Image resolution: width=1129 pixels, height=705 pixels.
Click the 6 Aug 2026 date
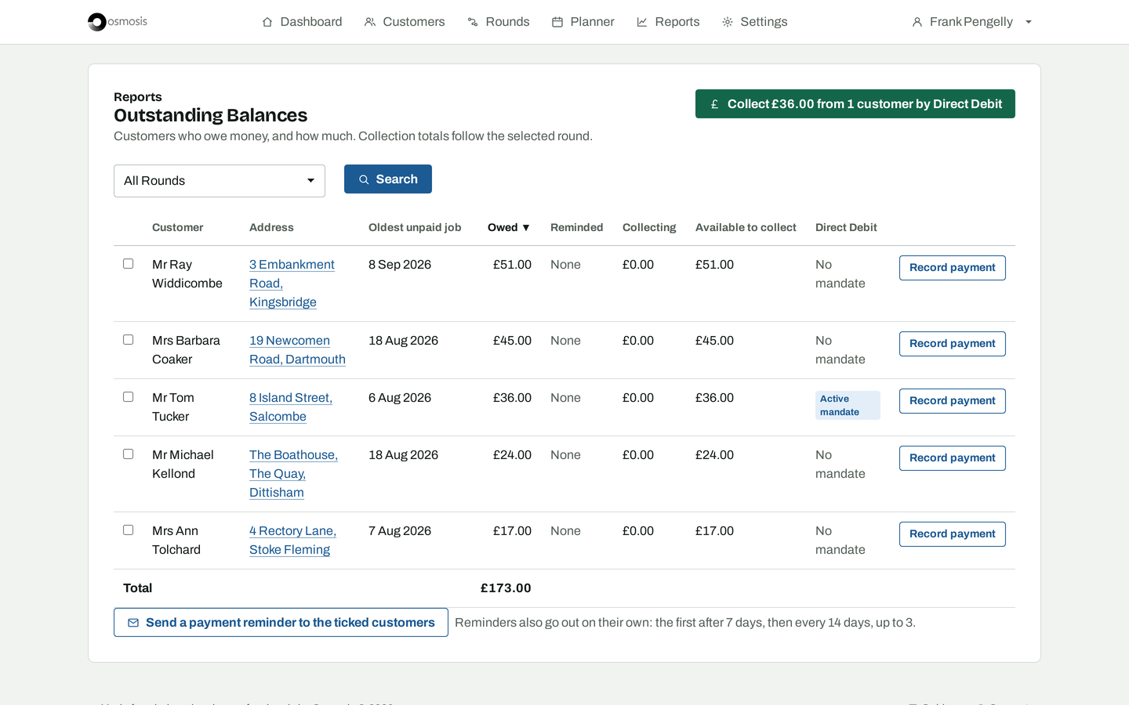[x=400, y=398]
